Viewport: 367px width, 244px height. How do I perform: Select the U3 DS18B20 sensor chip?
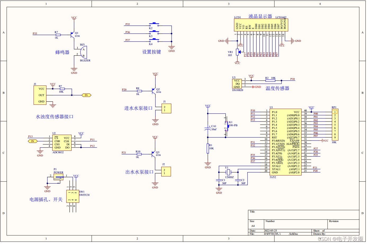pos(237,84)
